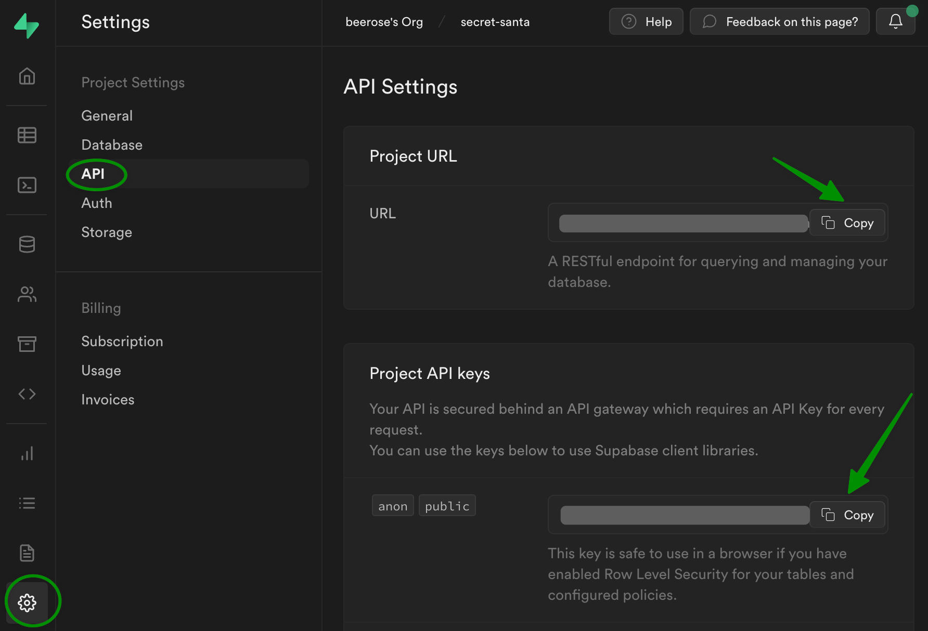Open the Authentication users icon
928x631 pixels.
(x=27, y=294)
